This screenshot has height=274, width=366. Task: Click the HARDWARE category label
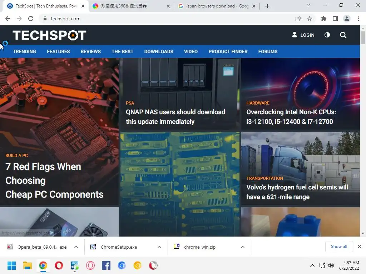(258, 103)
